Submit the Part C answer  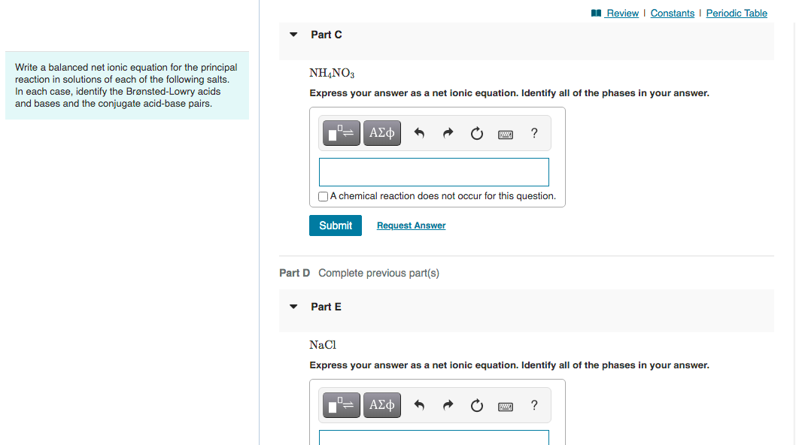click(x=335, y=225)
